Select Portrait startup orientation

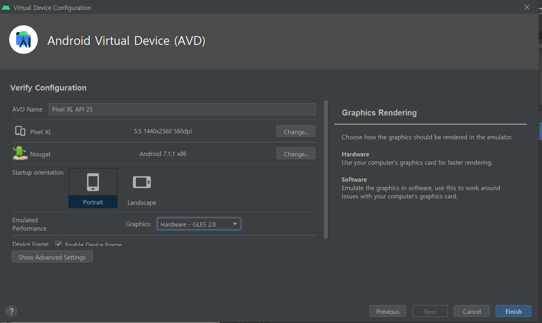(x=93, y=188)
